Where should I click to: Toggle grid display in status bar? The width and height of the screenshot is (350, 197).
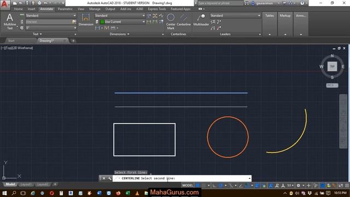coord(197,186)
